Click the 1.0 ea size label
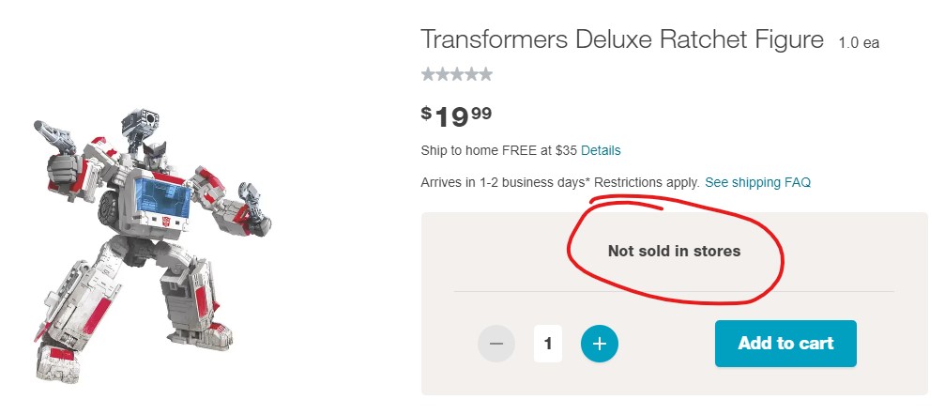Viewport: 945px width, 415px height. click(859, 43)
